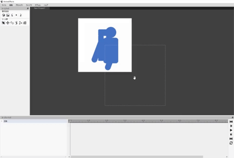
Task: Click the 1.0 mark on timeline ruler
Action: point(88,121)
